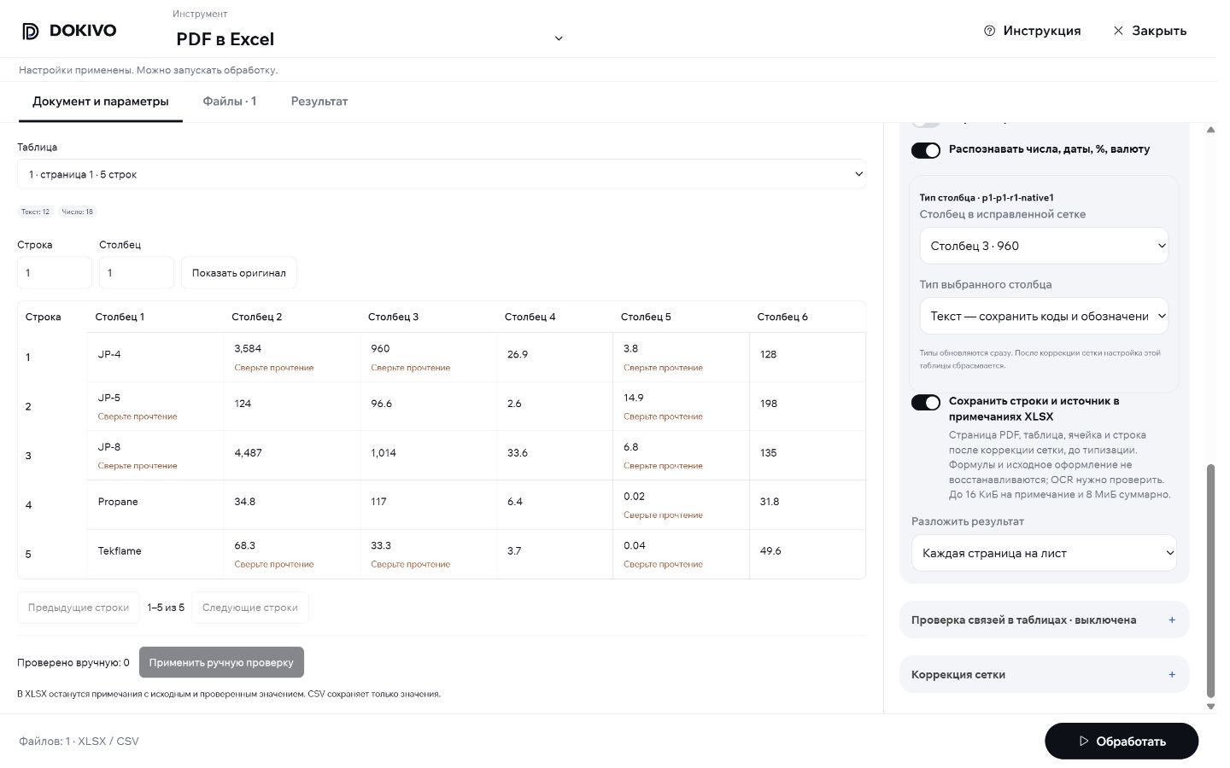The height and width of the screenshot is (768, 1230).
Task: Open the Тип выбранного столбца dropdown
Action: (1044, 316)
